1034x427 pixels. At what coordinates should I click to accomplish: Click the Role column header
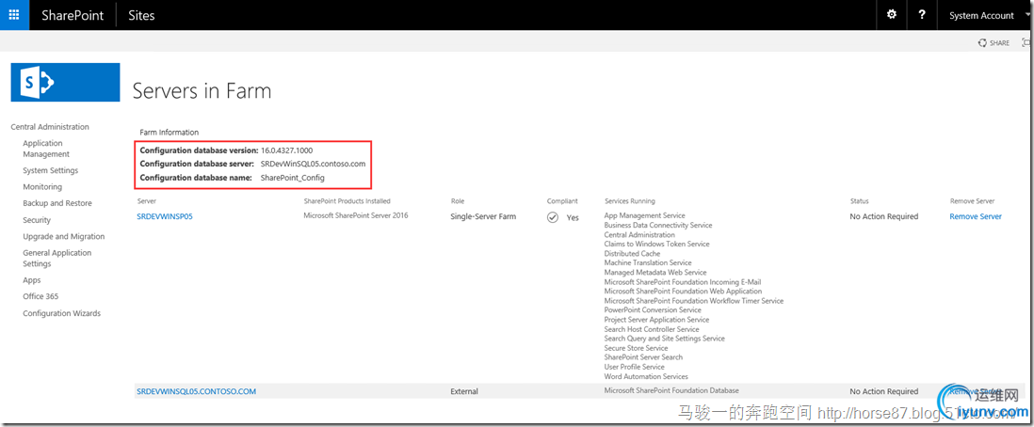click(458, 201)
